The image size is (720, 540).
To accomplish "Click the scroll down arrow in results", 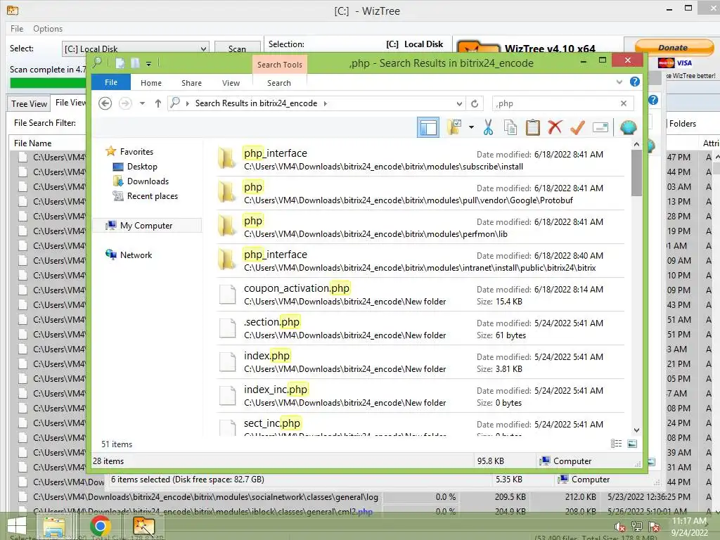I will point(636,430).
